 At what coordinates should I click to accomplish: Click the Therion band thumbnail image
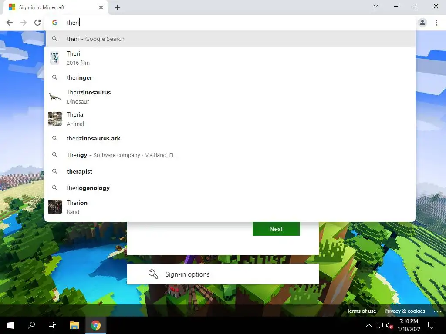pyautogui.click(x=54, y=207)
